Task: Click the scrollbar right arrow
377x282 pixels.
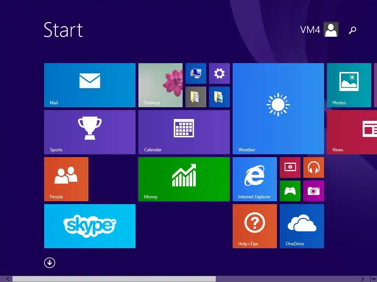Action: [x=363, y=279]
